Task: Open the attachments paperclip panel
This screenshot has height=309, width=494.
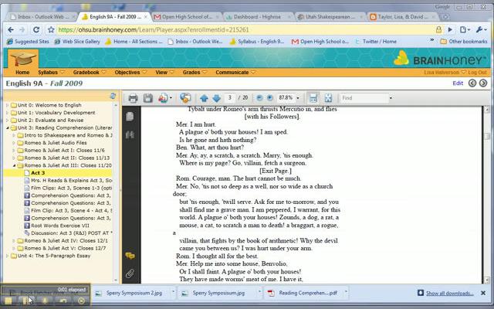Action: pos(130,273)
